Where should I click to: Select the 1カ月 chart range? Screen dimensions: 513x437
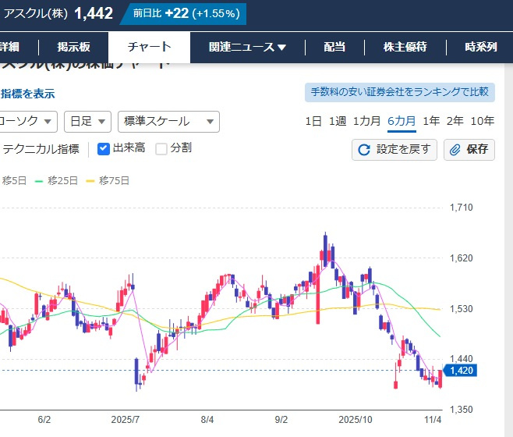(x=366, y=121)
